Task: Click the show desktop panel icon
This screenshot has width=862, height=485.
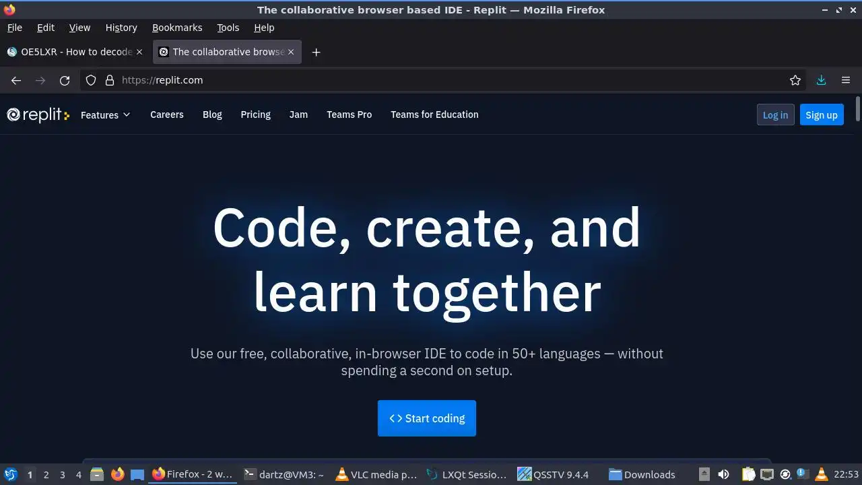Action: pyautogui.click(x=137, y=474)
